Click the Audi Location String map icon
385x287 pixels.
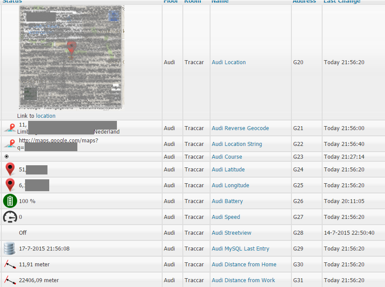(10, 144)
